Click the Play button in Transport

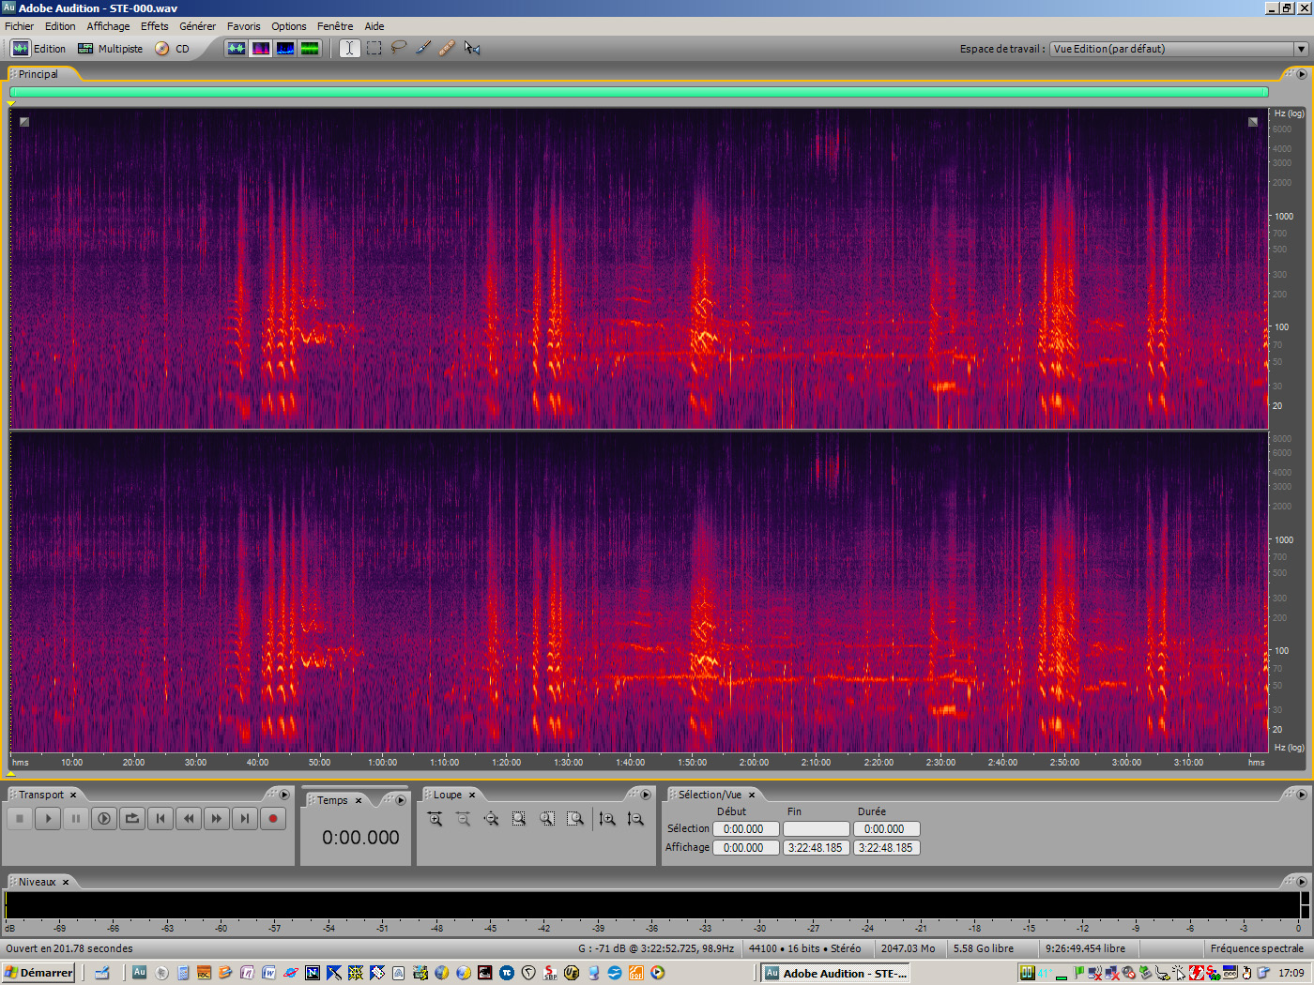pyautogui.click(x=48, y=819)
